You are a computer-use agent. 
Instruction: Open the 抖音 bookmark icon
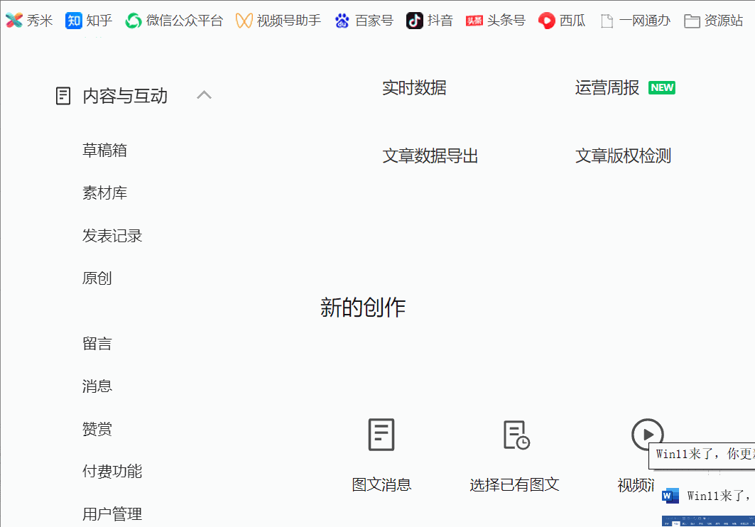pos(415,21)
